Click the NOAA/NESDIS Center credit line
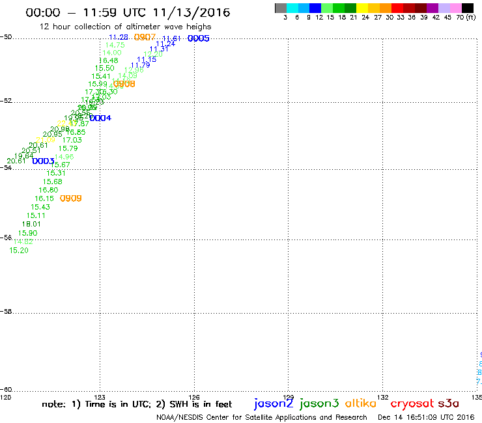The height and width of the screenshot is (423, 482). point(262,418)
